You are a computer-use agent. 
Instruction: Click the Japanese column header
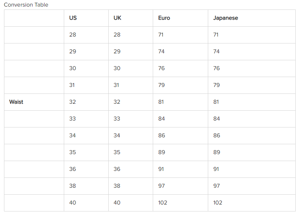[225, 18]
